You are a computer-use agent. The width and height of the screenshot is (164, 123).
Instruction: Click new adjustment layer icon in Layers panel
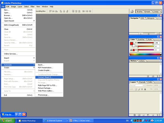coord(148,115)
